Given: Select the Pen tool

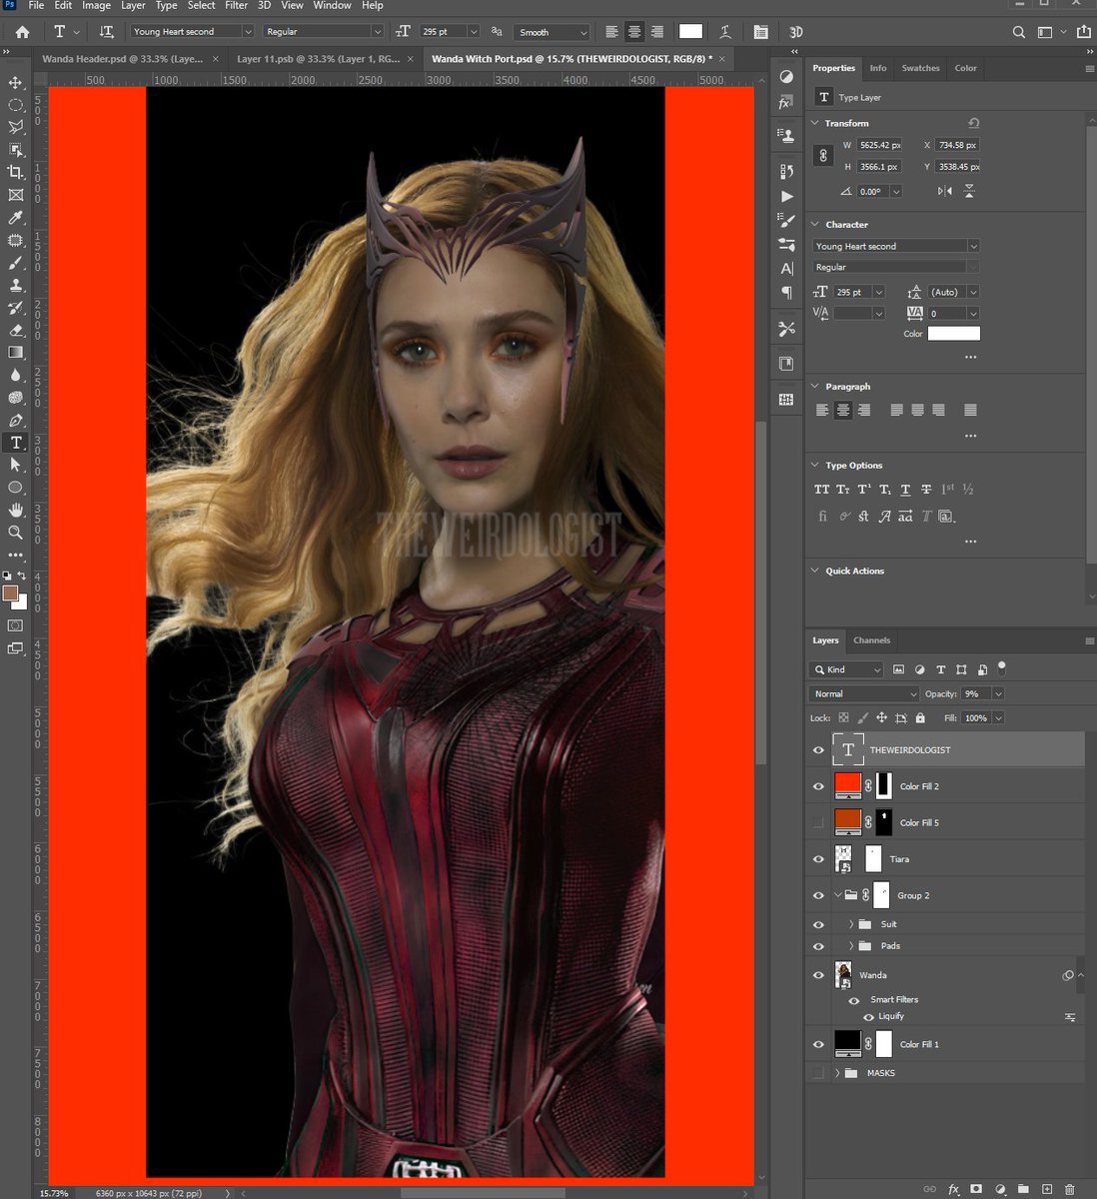Looking at the screenshot, I should coord(16,420).
